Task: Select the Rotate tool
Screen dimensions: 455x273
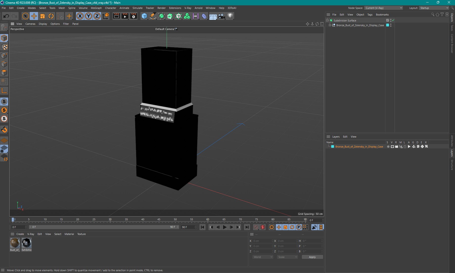Action: (x=51, y=16)
